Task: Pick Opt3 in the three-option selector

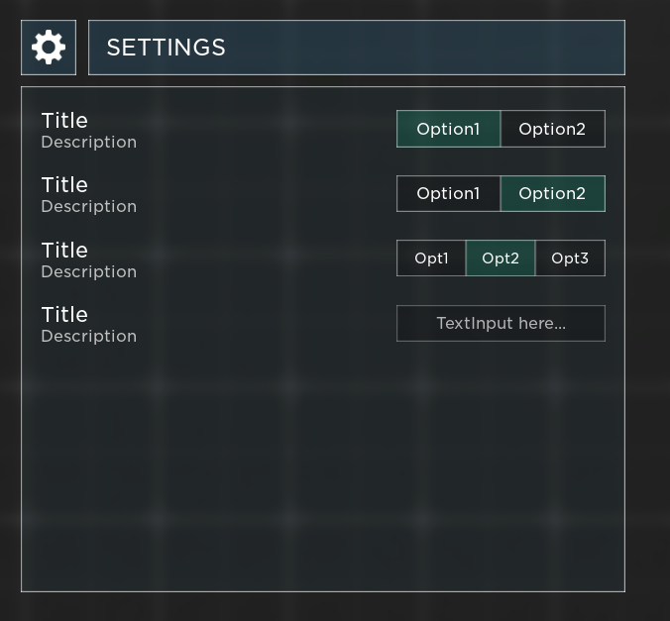Action: 570,259
